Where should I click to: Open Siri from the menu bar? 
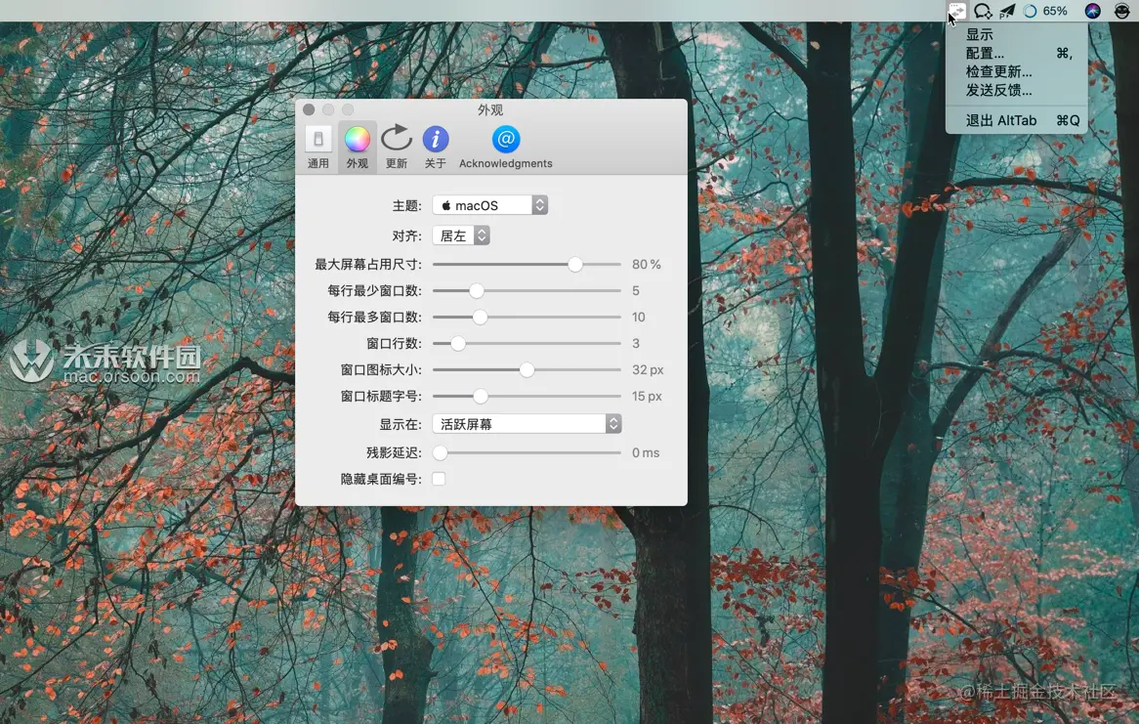pos(1092,11)
